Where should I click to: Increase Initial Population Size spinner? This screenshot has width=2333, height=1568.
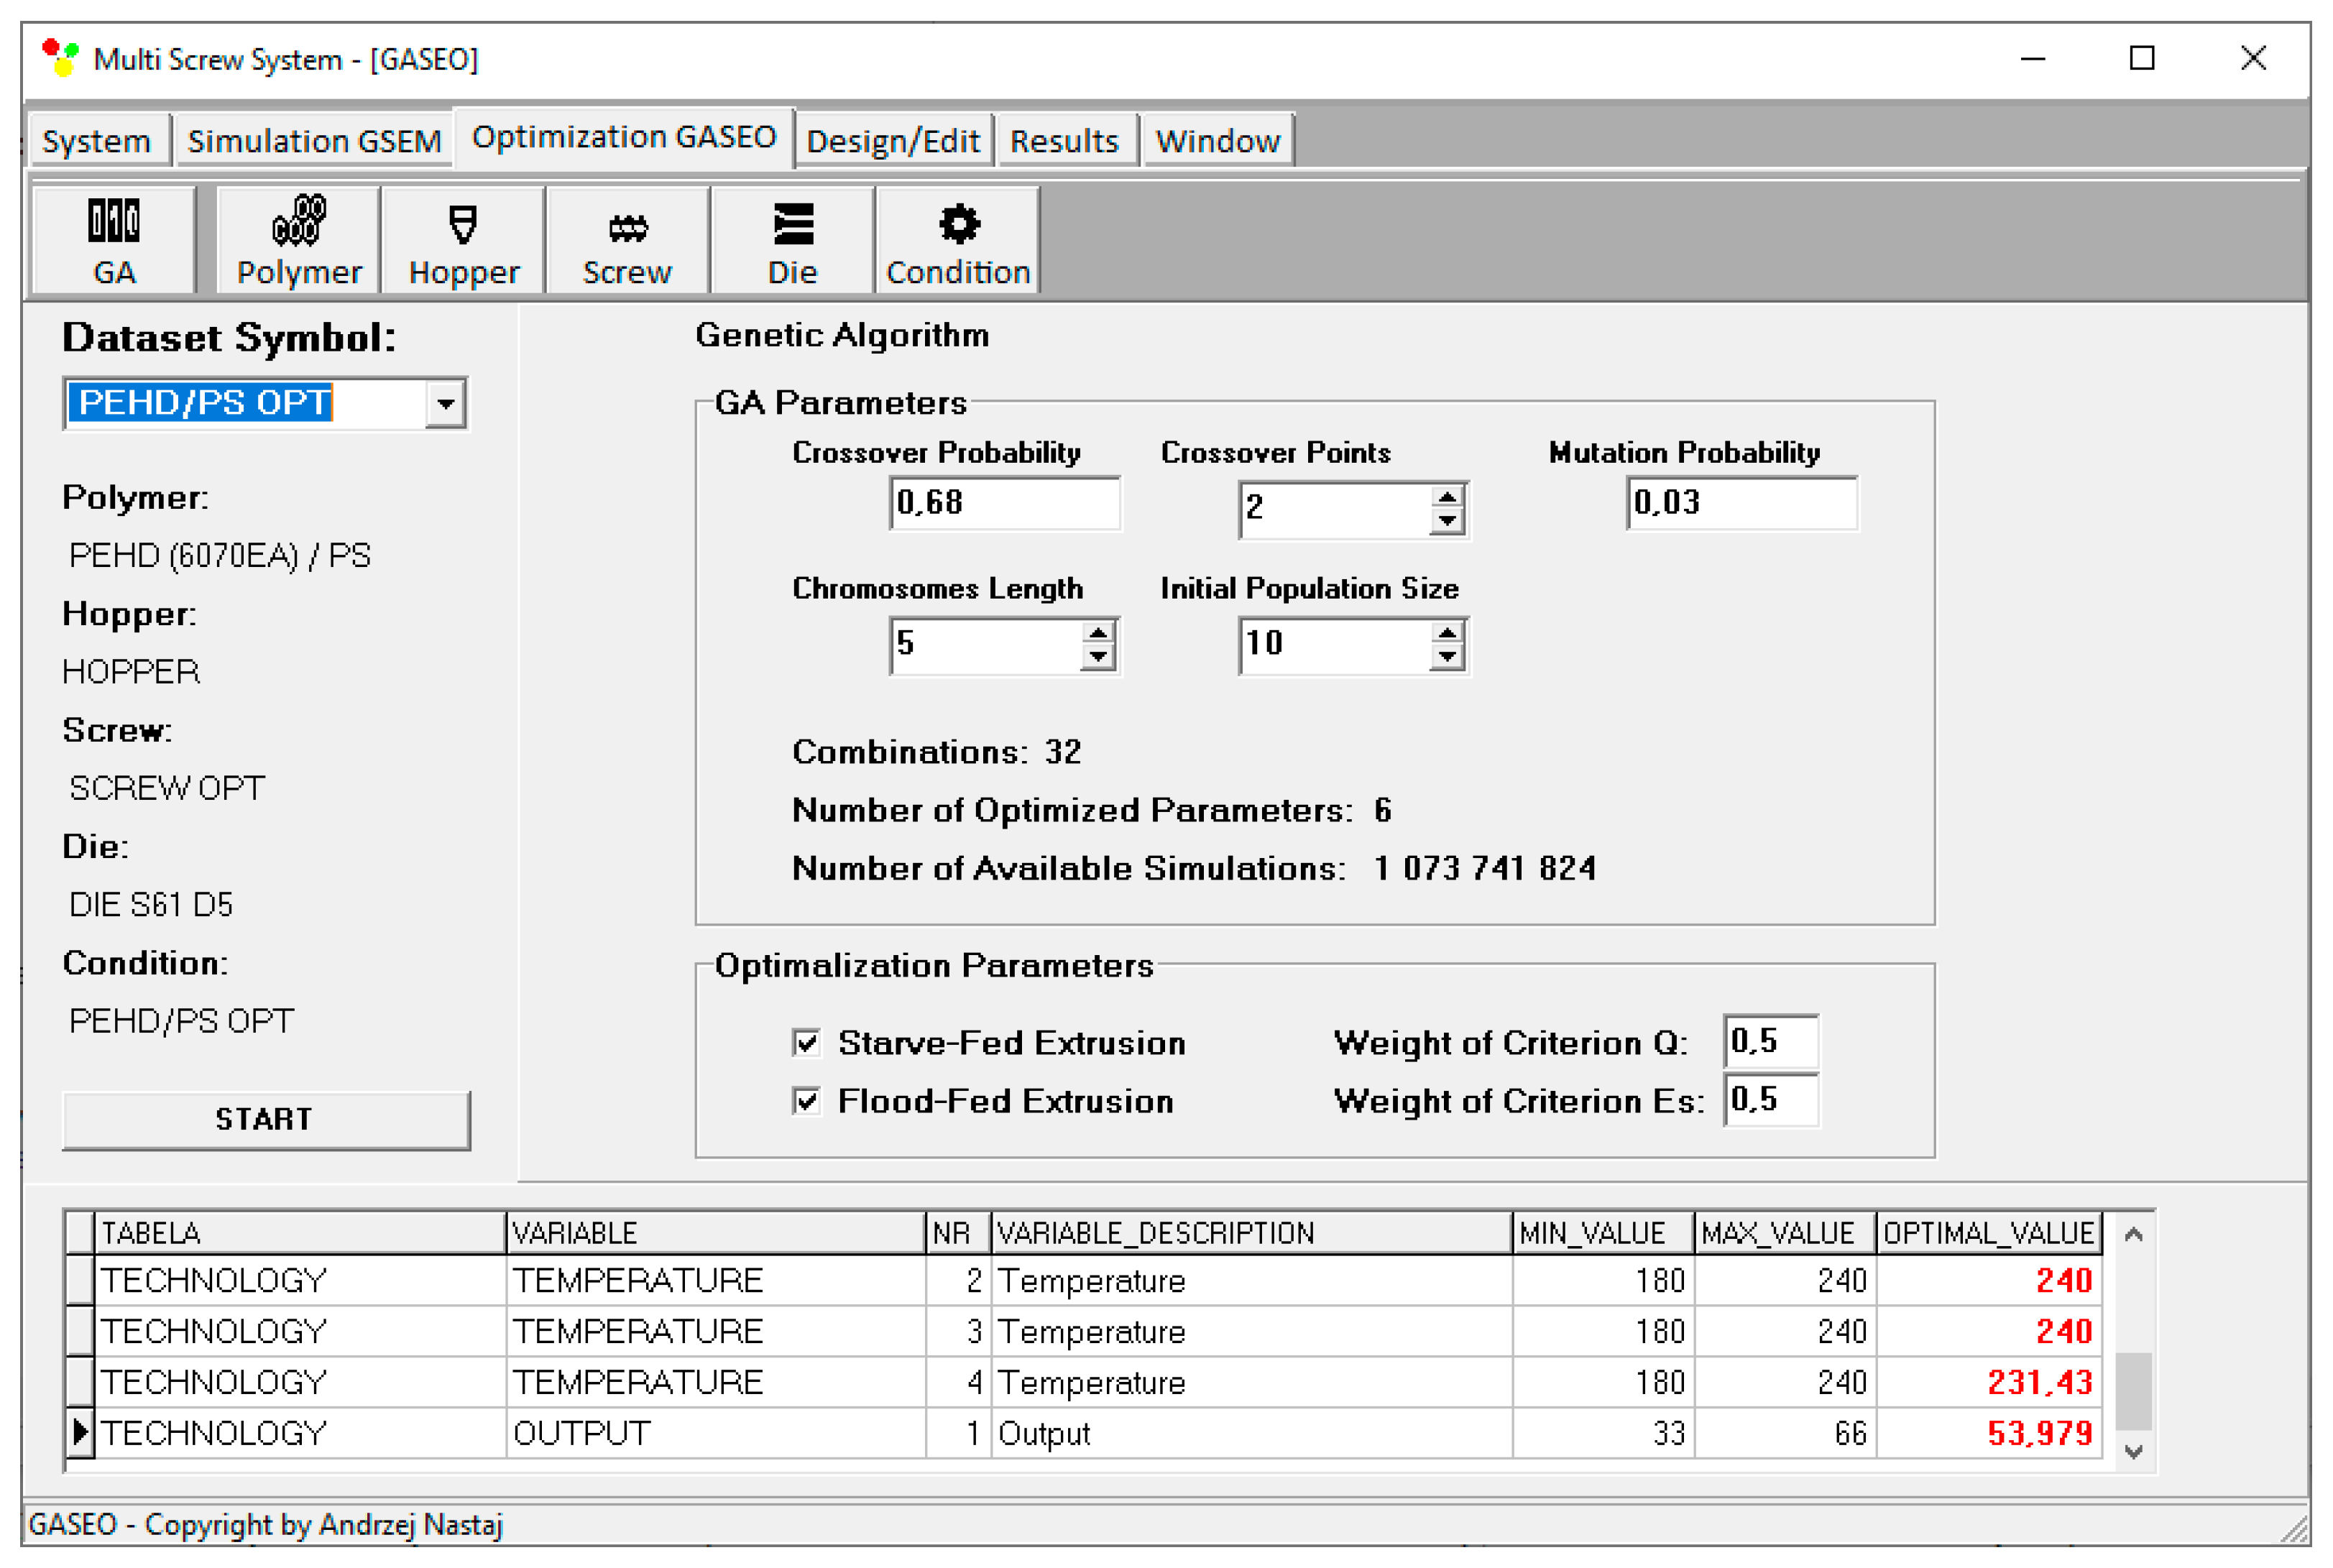pos(1446,633)
